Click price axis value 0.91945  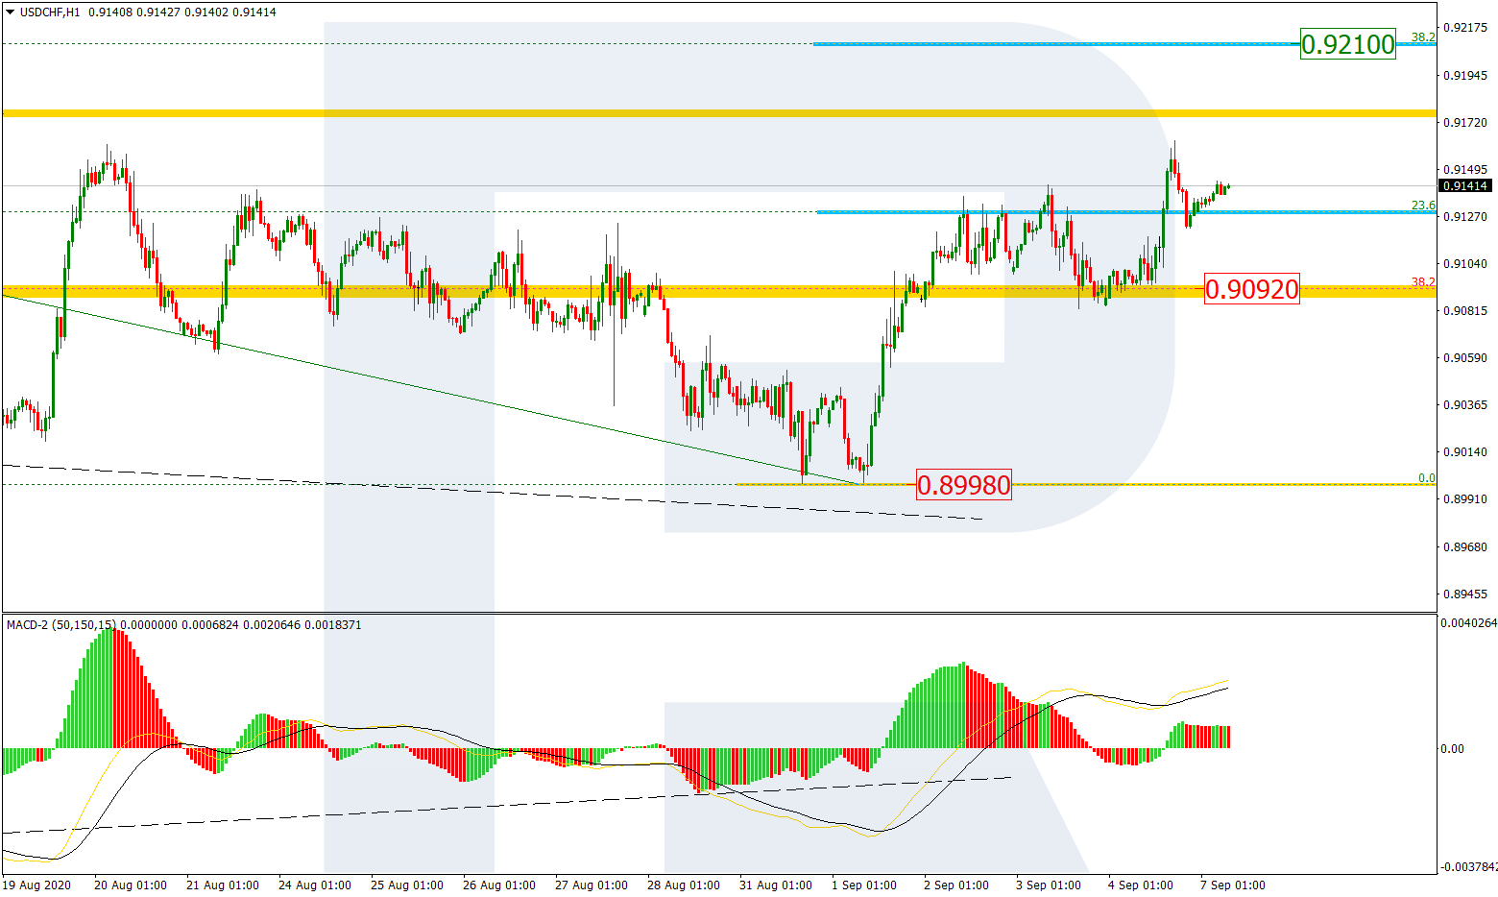[1465, 75]
